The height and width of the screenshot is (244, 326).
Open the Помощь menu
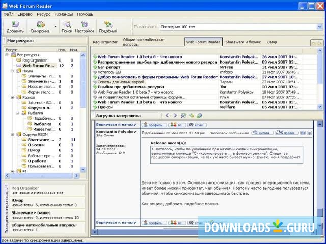[85, 14]
